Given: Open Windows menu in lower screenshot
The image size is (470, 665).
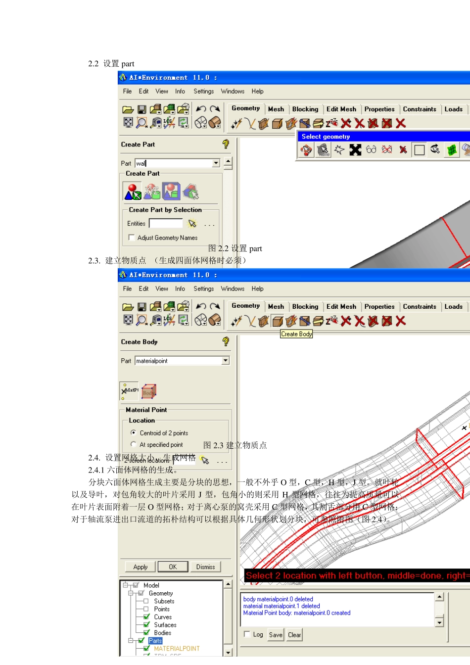Looking at the screenshot, I should coord(233,289).
